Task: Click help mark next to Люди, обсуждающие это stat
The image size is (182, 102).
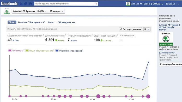Action: tap(92, 35)
